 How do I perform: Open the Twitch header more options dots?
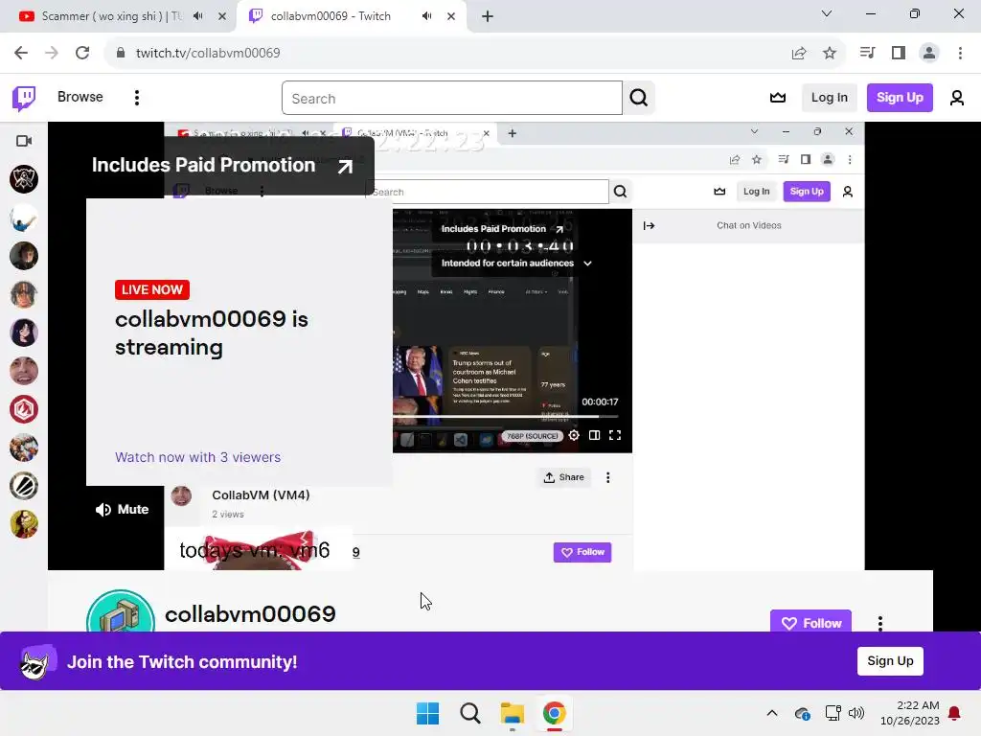coord(136,98)
